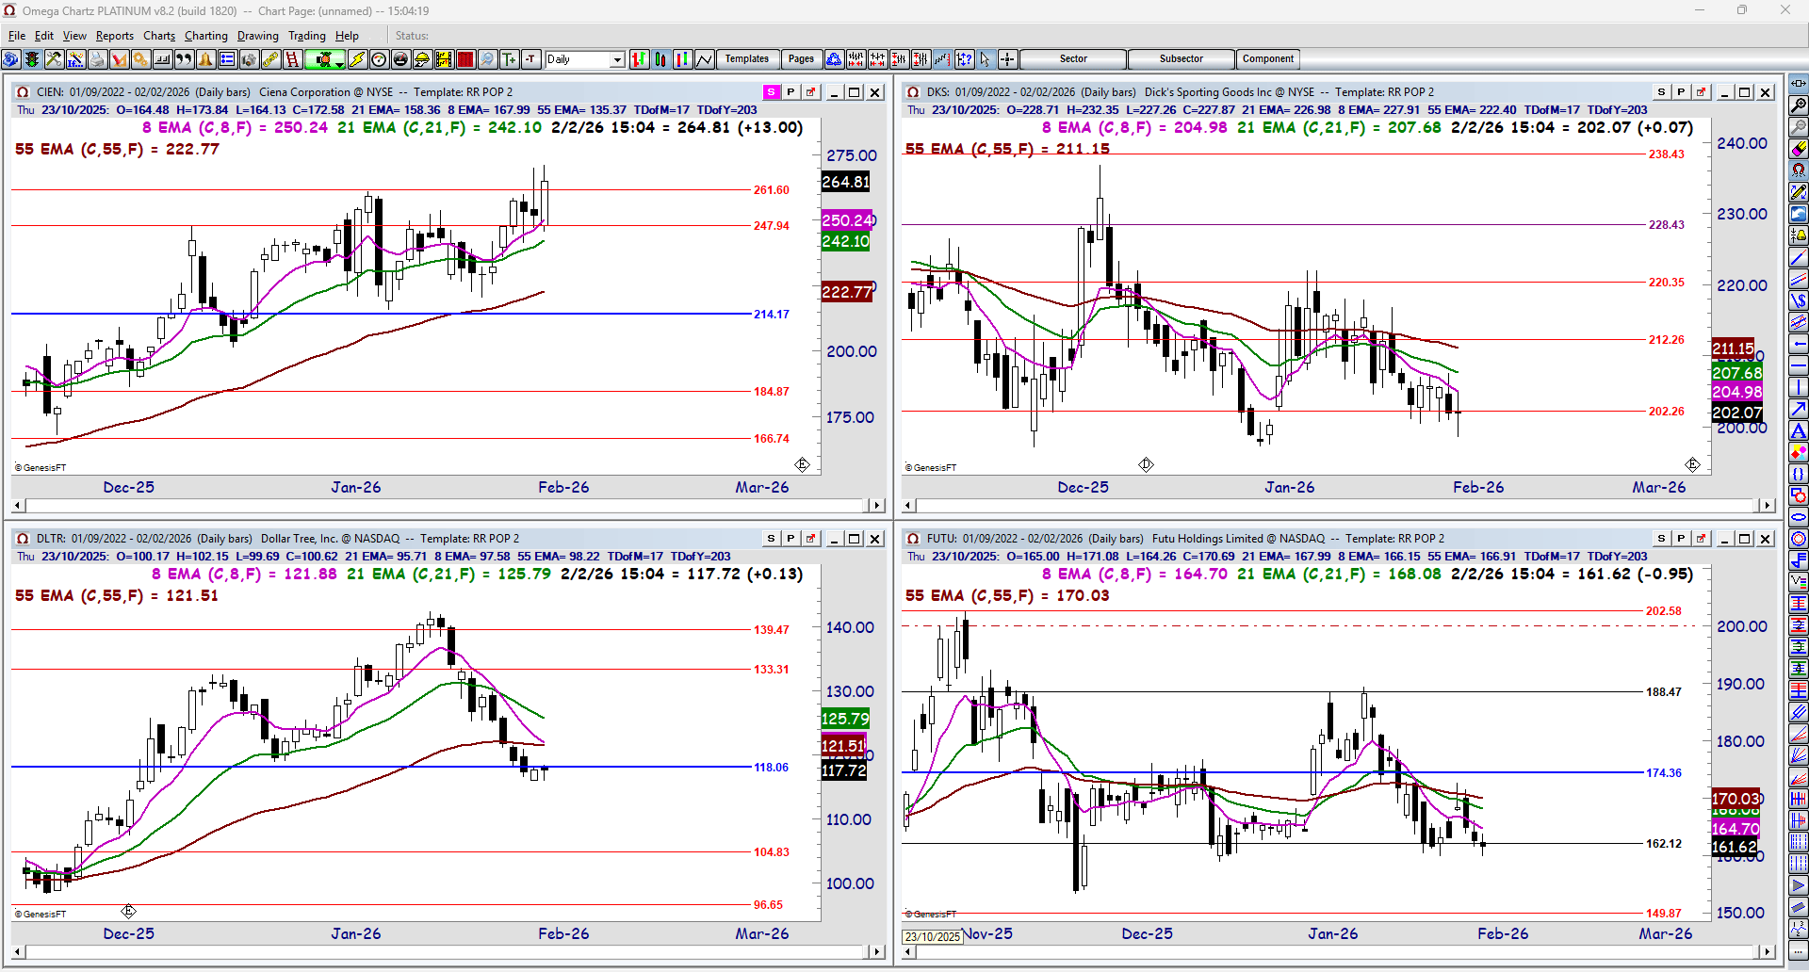Toggle the pin icon on DLTR chart
Screen dimensions: 1809x972
[x=810, y=539]
